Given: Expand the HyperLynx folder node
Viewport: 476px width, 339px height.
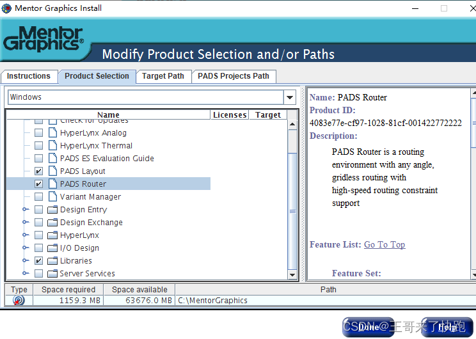Looking at the screenshot, I should (26, 235).
